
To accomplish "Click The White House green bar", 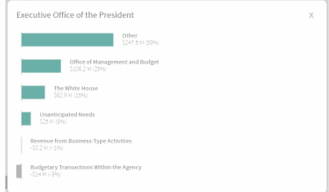I will [33, 92].
